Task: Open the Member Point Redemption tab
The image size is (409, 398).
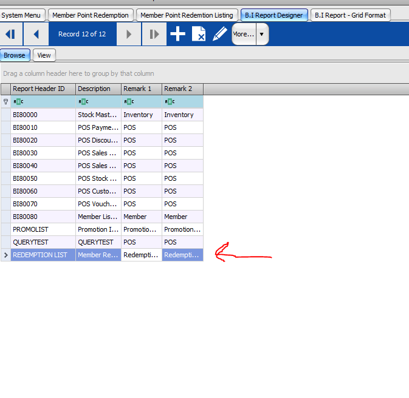Action: (x=91, y=15)
